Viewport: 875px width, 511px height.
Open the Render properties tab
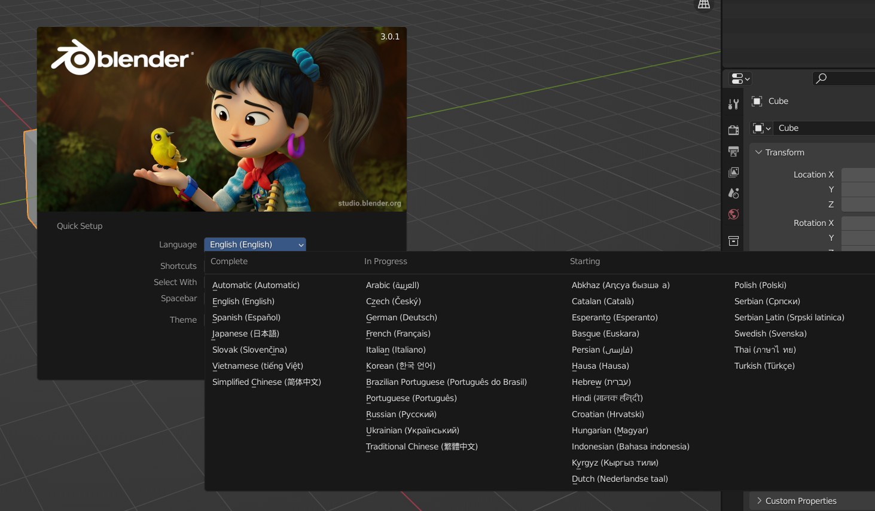pos(733,130)
